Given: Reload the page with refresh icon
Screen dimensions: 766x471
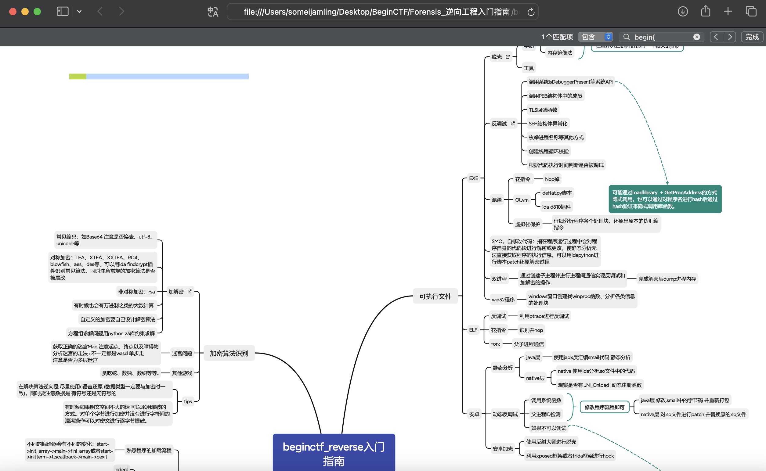Looking at the screenshot, I should (531, 12).
